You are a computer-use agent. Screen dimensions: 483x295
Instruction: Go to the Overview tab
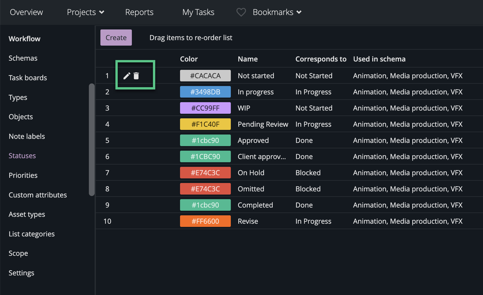[26, 12]
